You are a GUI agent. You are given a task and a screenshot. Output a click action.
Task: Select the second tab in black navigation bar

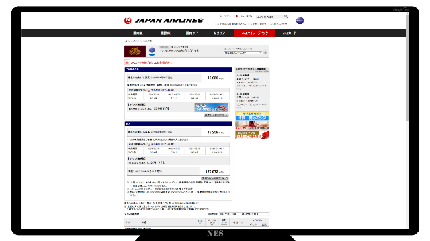[165, 33]
